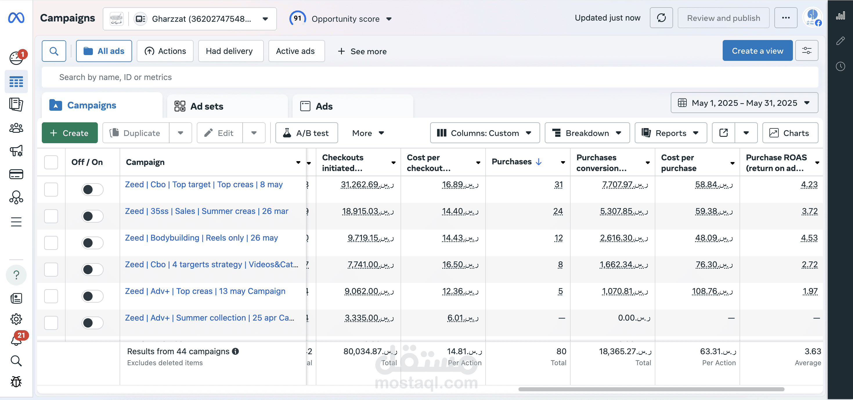Click the sidebar search magnifier icon
Image resolution: width=853 pixels, height=400 pixels.
point(16,361)
